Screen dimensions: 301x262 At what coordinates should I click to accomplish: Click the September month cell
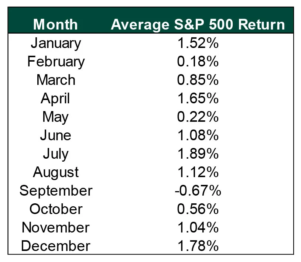click(56, 191)
